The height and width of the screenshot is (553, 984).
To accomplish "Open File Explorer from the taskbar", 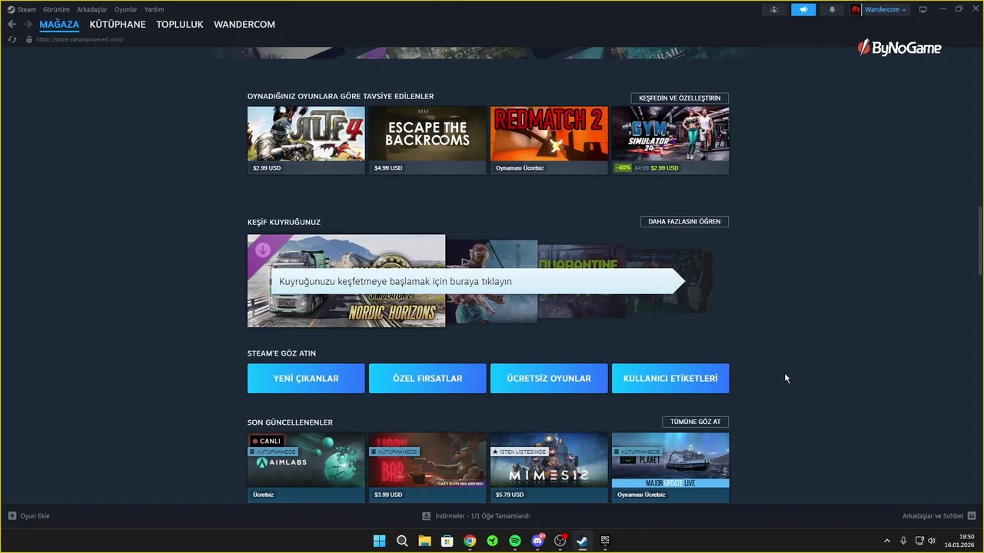I will click(424, 541).
